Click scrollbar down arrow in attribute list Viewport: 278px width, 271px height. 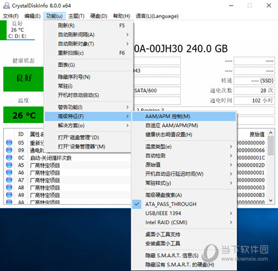pyautogui.click(x=271, y=200)
